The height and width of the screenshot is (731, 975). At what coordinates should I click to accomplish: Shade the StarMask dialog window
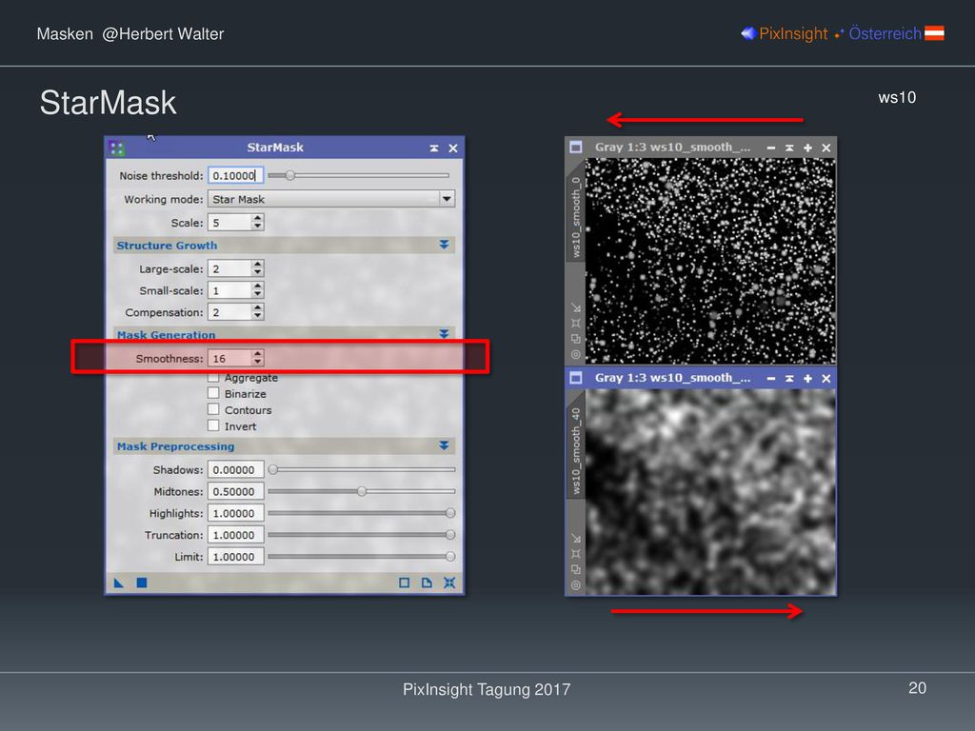(x=434, y=148)
